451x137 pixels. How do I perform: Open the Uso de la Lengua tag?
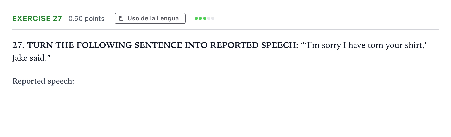coord(150,18)
